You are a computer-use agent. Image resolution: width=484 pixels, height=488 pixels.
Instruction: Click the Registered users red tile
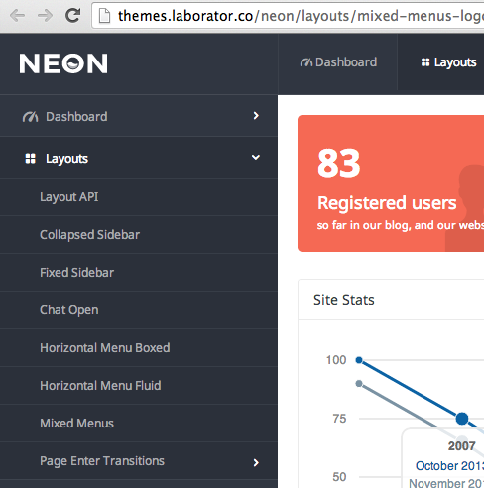click(391, 183)
